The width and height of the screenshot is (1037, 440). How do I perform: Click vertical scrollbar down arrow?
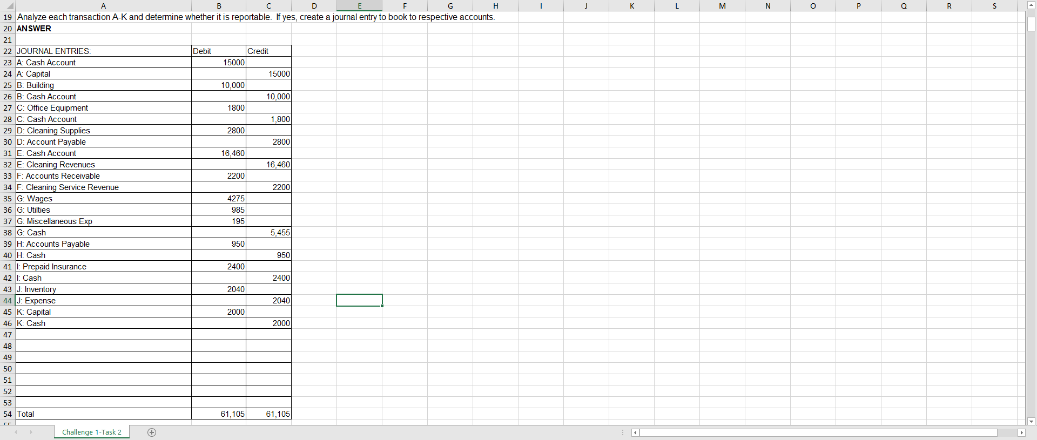coord(1031,421)
